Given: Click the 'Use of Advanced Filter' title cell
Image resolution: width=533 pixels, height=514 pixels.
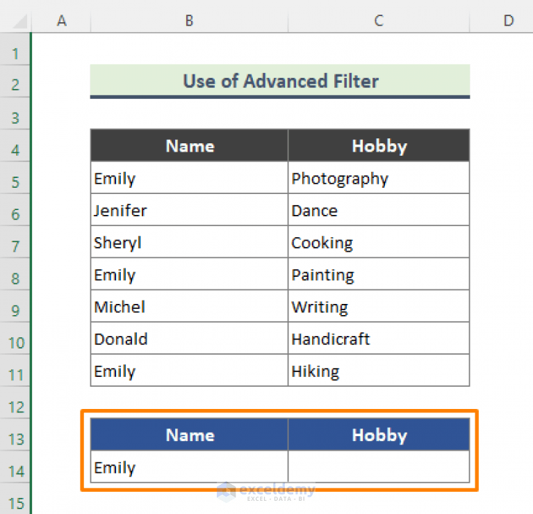Looking at the screenshot, I should [280, 81].
